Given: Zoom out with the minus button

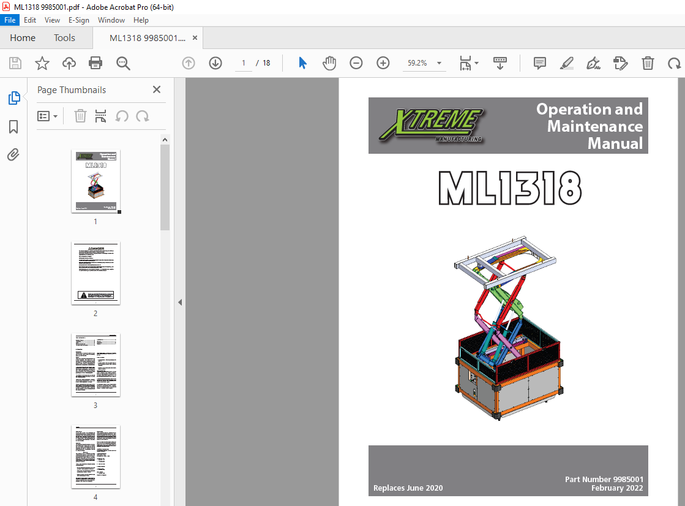Looking at the screenshot, I should point(356,64).
